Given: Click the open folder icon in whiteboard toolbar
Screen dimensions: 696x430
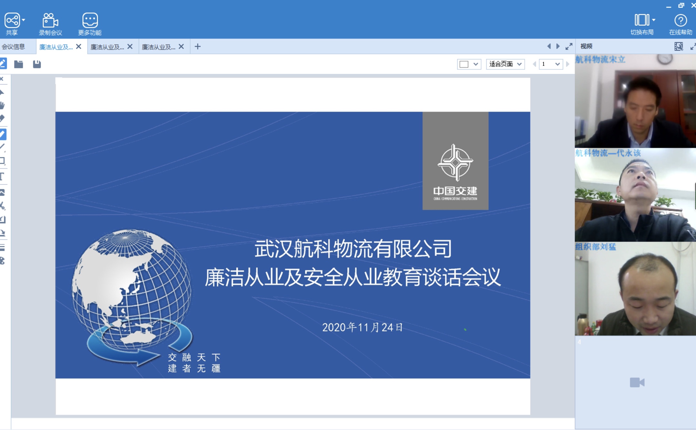Looking at the screenshot, I should 18,64.
